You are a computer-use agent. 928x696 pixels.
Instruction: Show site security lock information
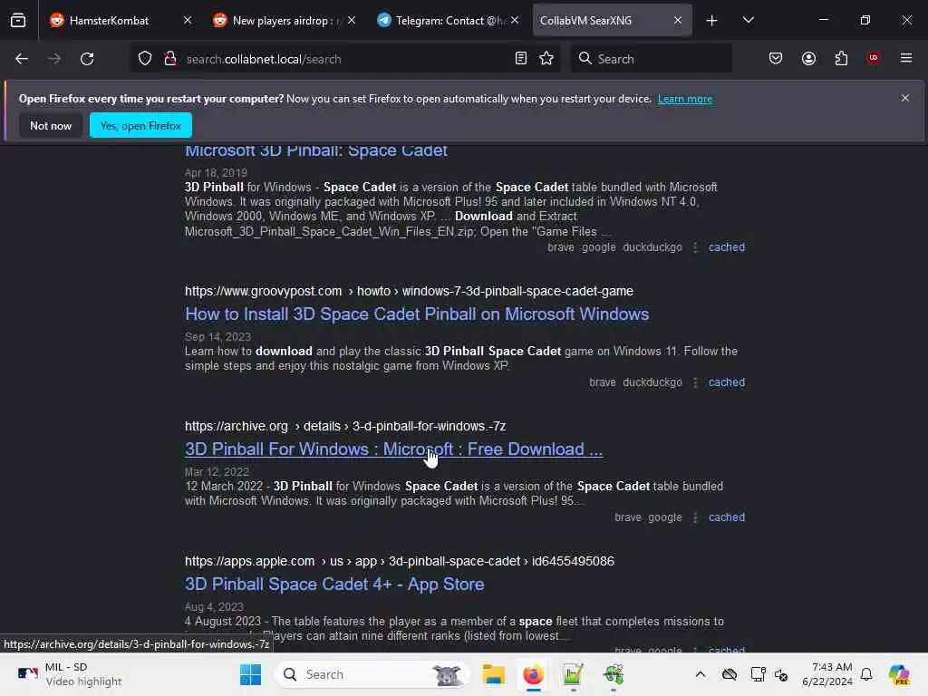tap(170, 59)
